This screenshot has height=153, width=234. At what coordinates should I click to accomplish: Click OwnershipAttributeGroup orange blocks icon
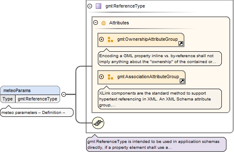110,40
